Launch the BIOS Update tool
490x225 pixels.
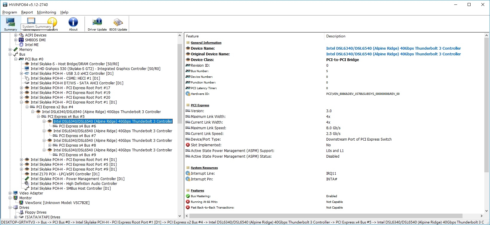pos(118,24)
